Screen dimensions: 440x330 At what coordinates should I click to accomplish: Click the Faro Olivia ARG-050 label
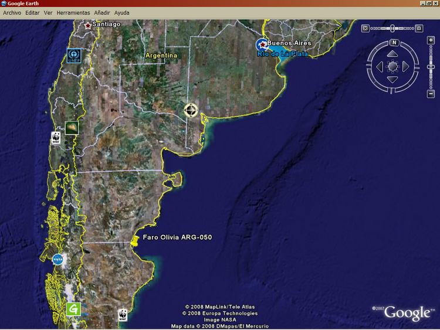point(177,237)
